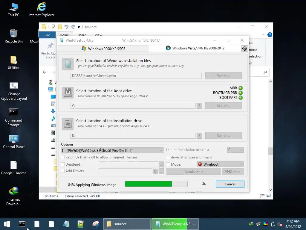This screenshot has width=306, height=230.
Task: Switch Explorer to large icons view
Action: 269,196
